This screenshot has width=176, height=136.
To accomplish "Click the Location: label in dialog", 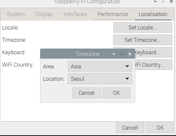I will coord(54,79).
